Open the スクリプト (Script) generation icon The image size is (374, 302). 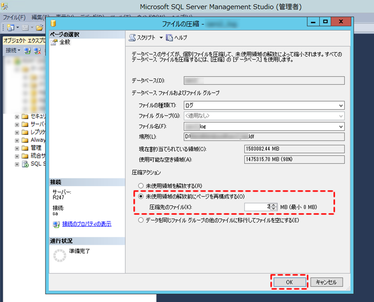[133, 37]
